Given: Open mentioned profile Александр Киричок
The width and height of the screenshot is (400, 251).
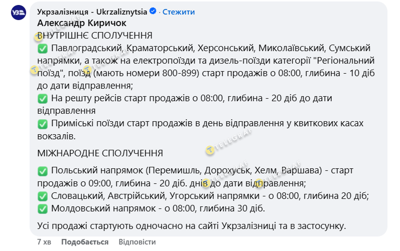Looking at the screenshot, I should [x=82, y=23].
